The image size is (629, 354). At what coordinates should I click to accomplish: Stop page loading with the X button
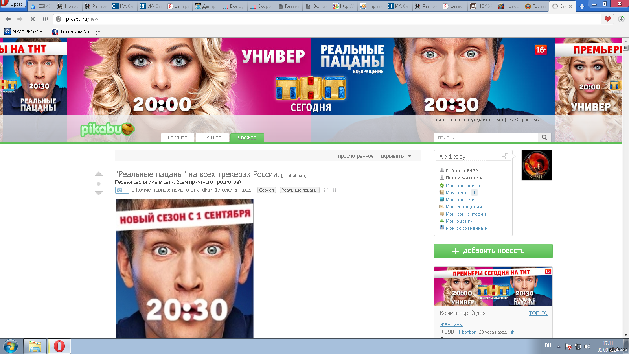[x=33, y=19]
